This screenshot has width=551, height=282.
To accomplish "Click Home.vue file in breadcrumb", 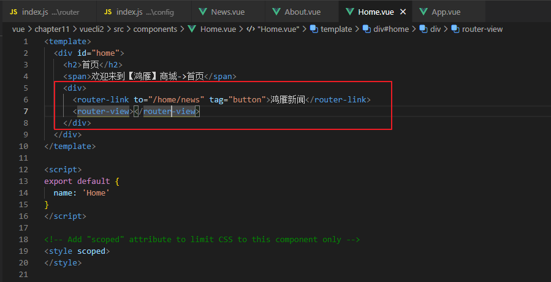I will pyautogui.click(x=218, y=29).
